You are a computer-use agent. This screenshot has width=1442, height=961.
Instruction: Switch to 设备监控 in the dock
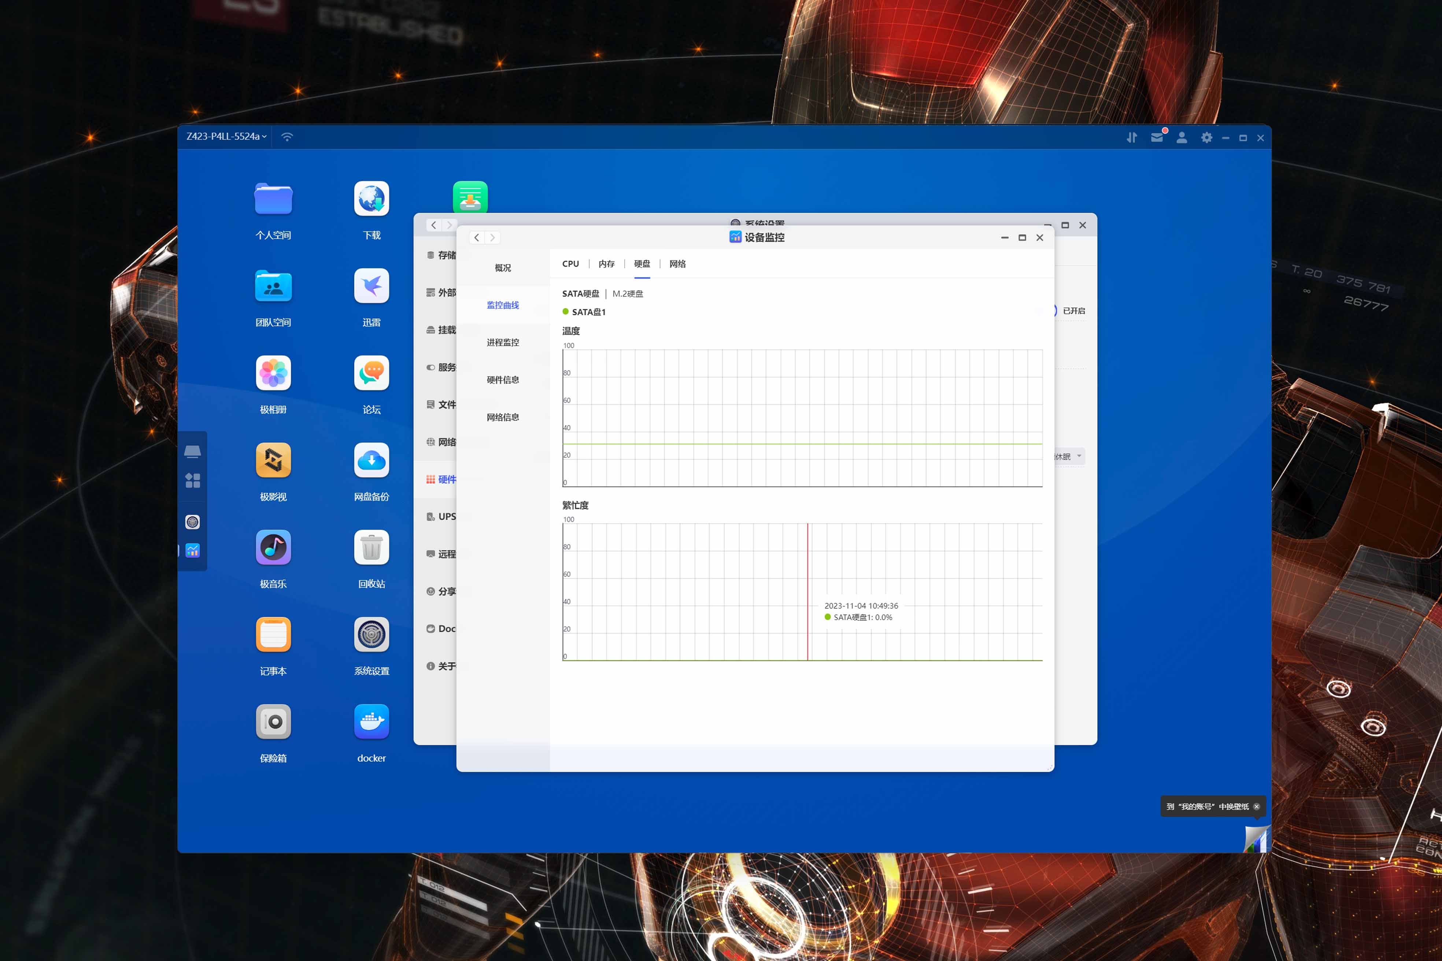click(x=192, y=550)
